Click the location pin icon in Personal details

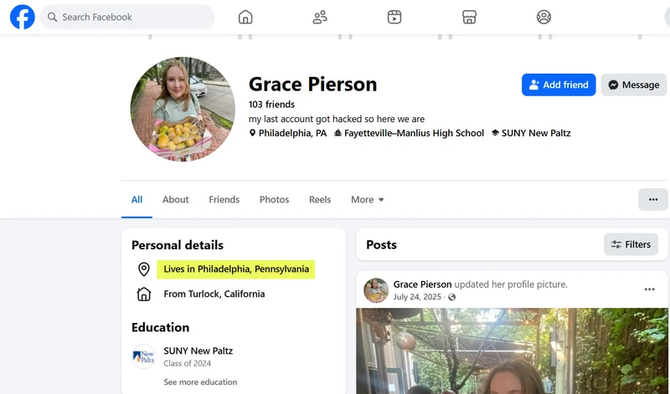(x=144, y=269)
